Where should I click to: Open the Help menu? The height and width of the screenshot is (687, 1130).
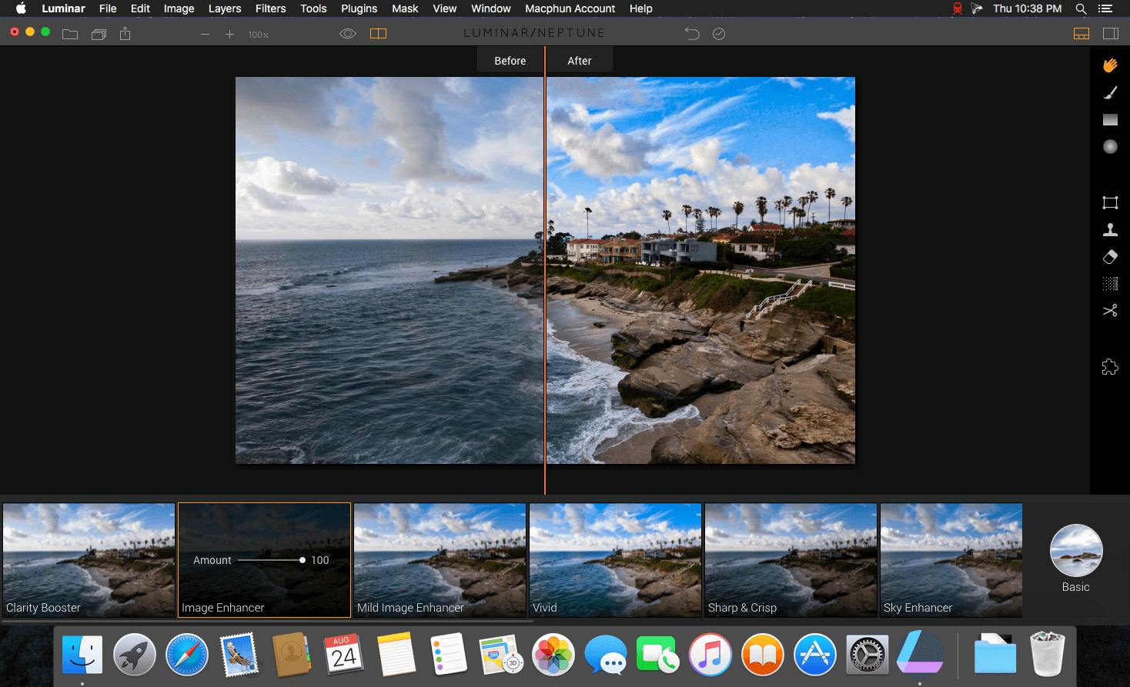[x=640, y=8]
